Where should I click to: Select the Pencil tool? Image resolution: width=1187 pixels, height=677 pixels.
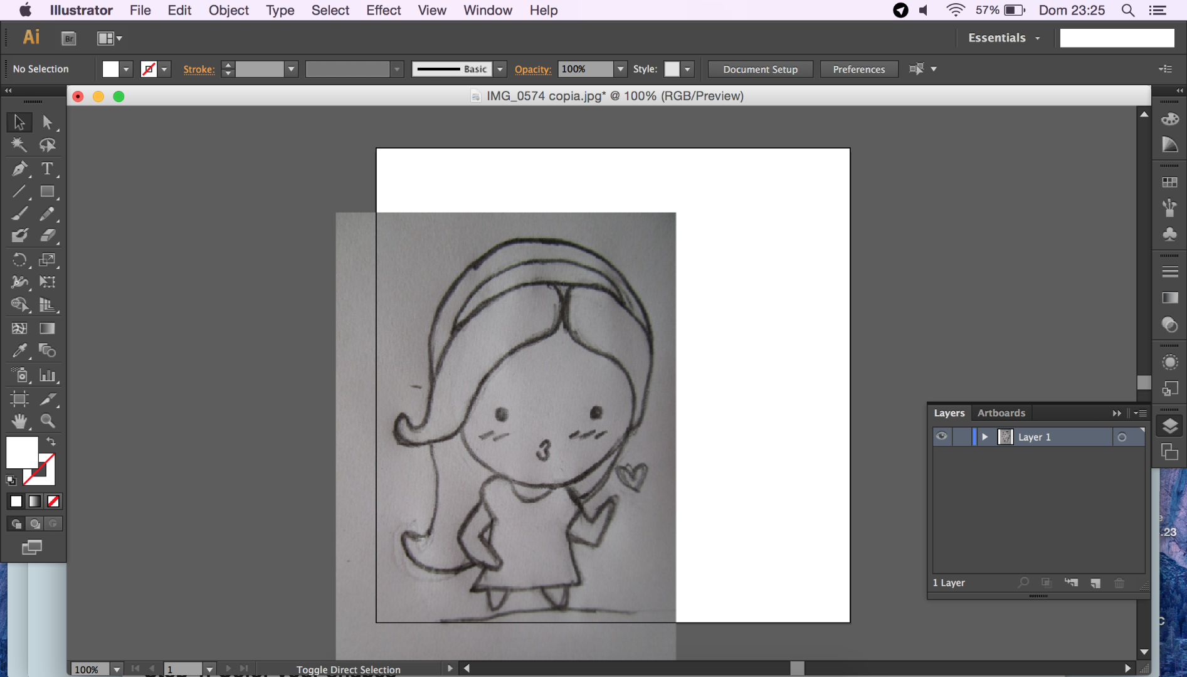pos(47,214)
